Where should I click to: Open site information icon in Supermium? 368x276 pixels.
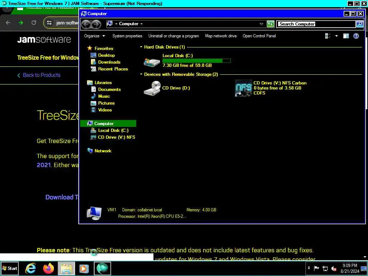click(49, 23)
